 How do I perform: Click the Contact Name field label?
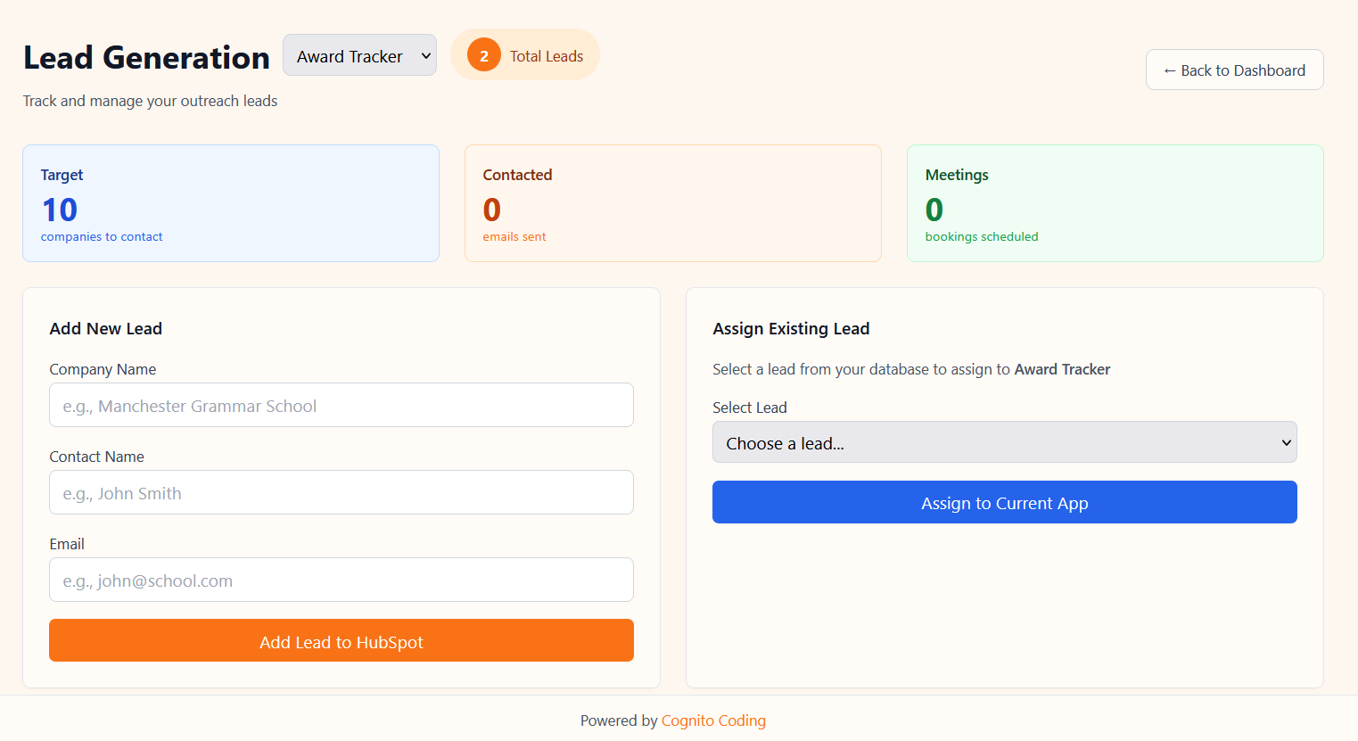pos(96,457)
